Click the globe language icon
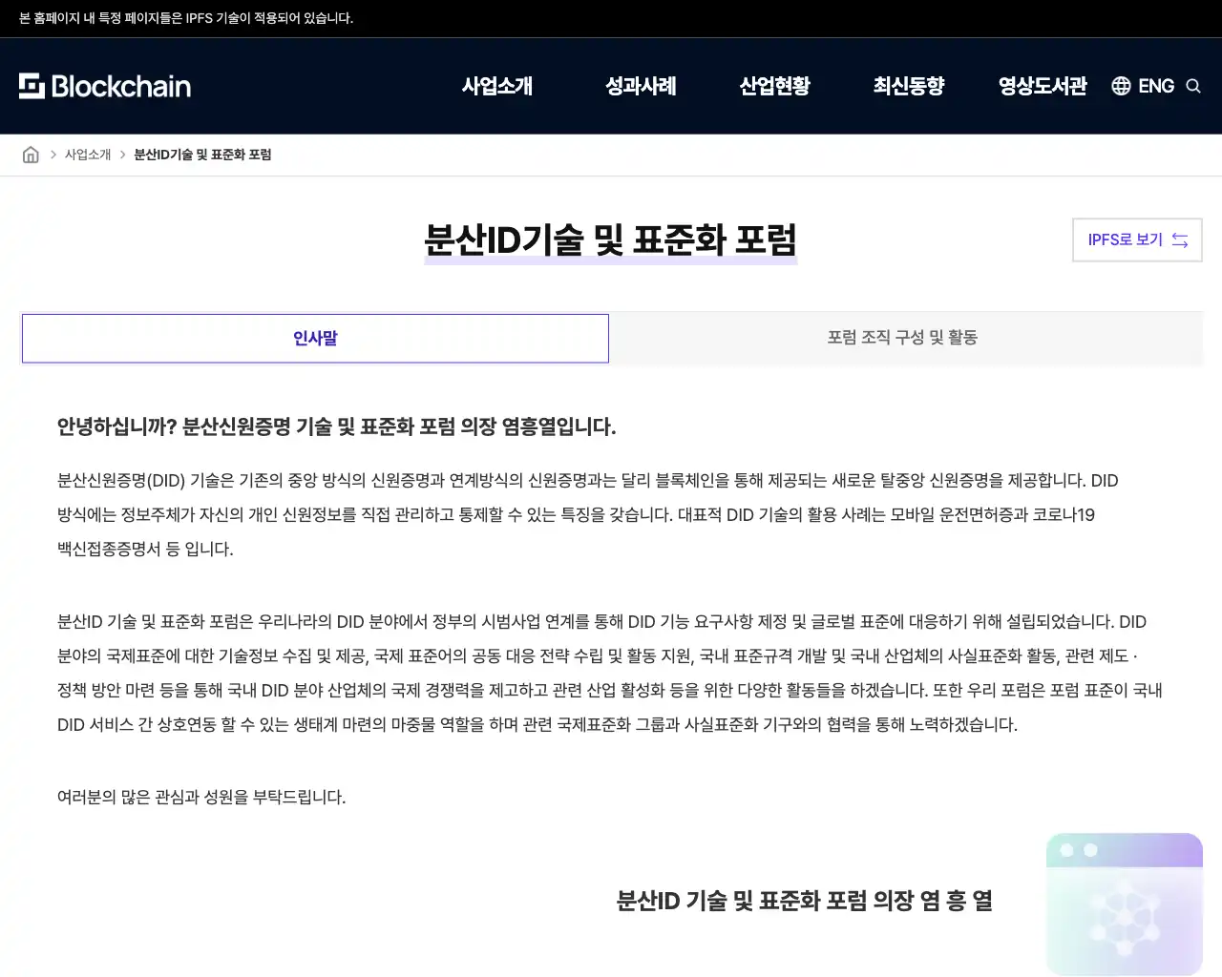 point(1120,86)
